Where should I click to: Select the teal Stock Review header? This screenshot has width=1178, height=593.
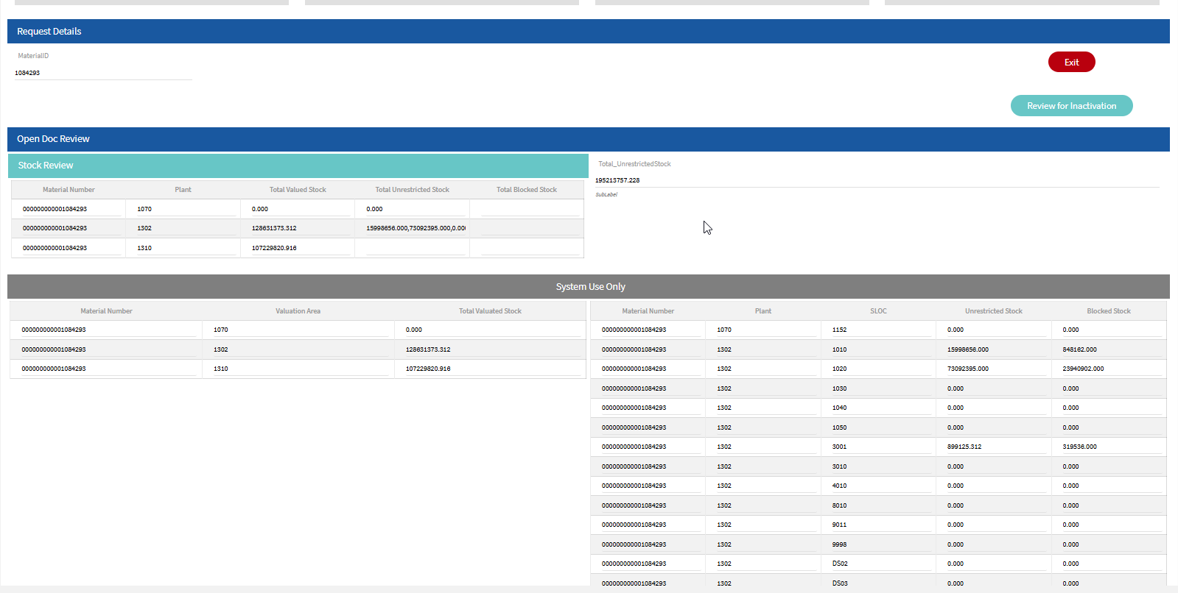coord(298,166)
